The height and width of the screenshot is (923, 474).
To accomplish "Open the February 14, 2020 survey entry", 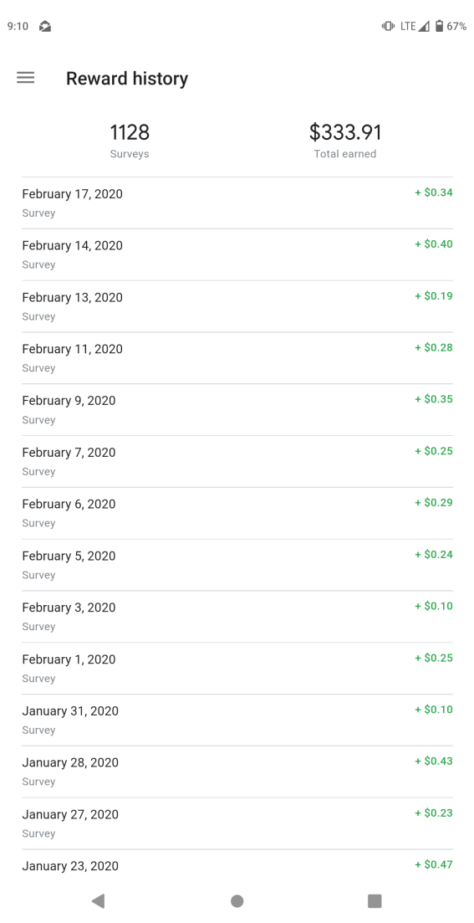I will (237, 254).
